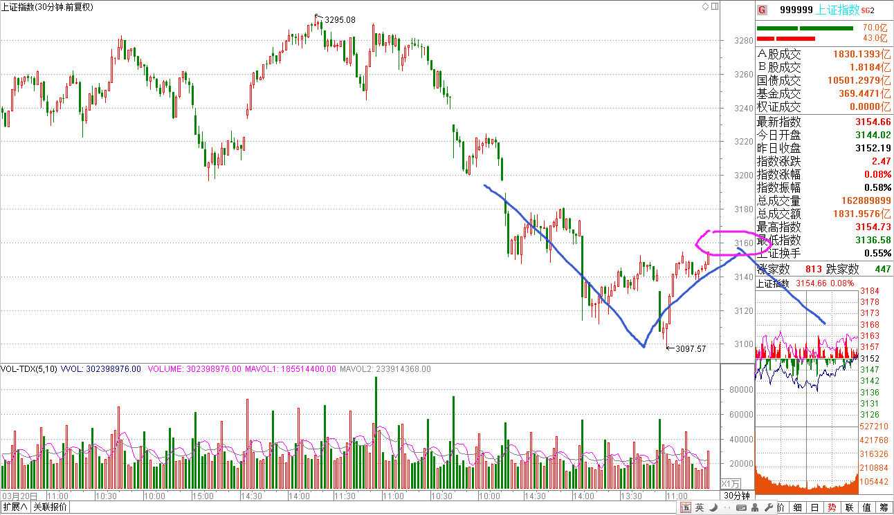Click the 3295.08 high price marker
Image resolution: width=894 pixels, height=515 pixels.
(x=340, y=20)
